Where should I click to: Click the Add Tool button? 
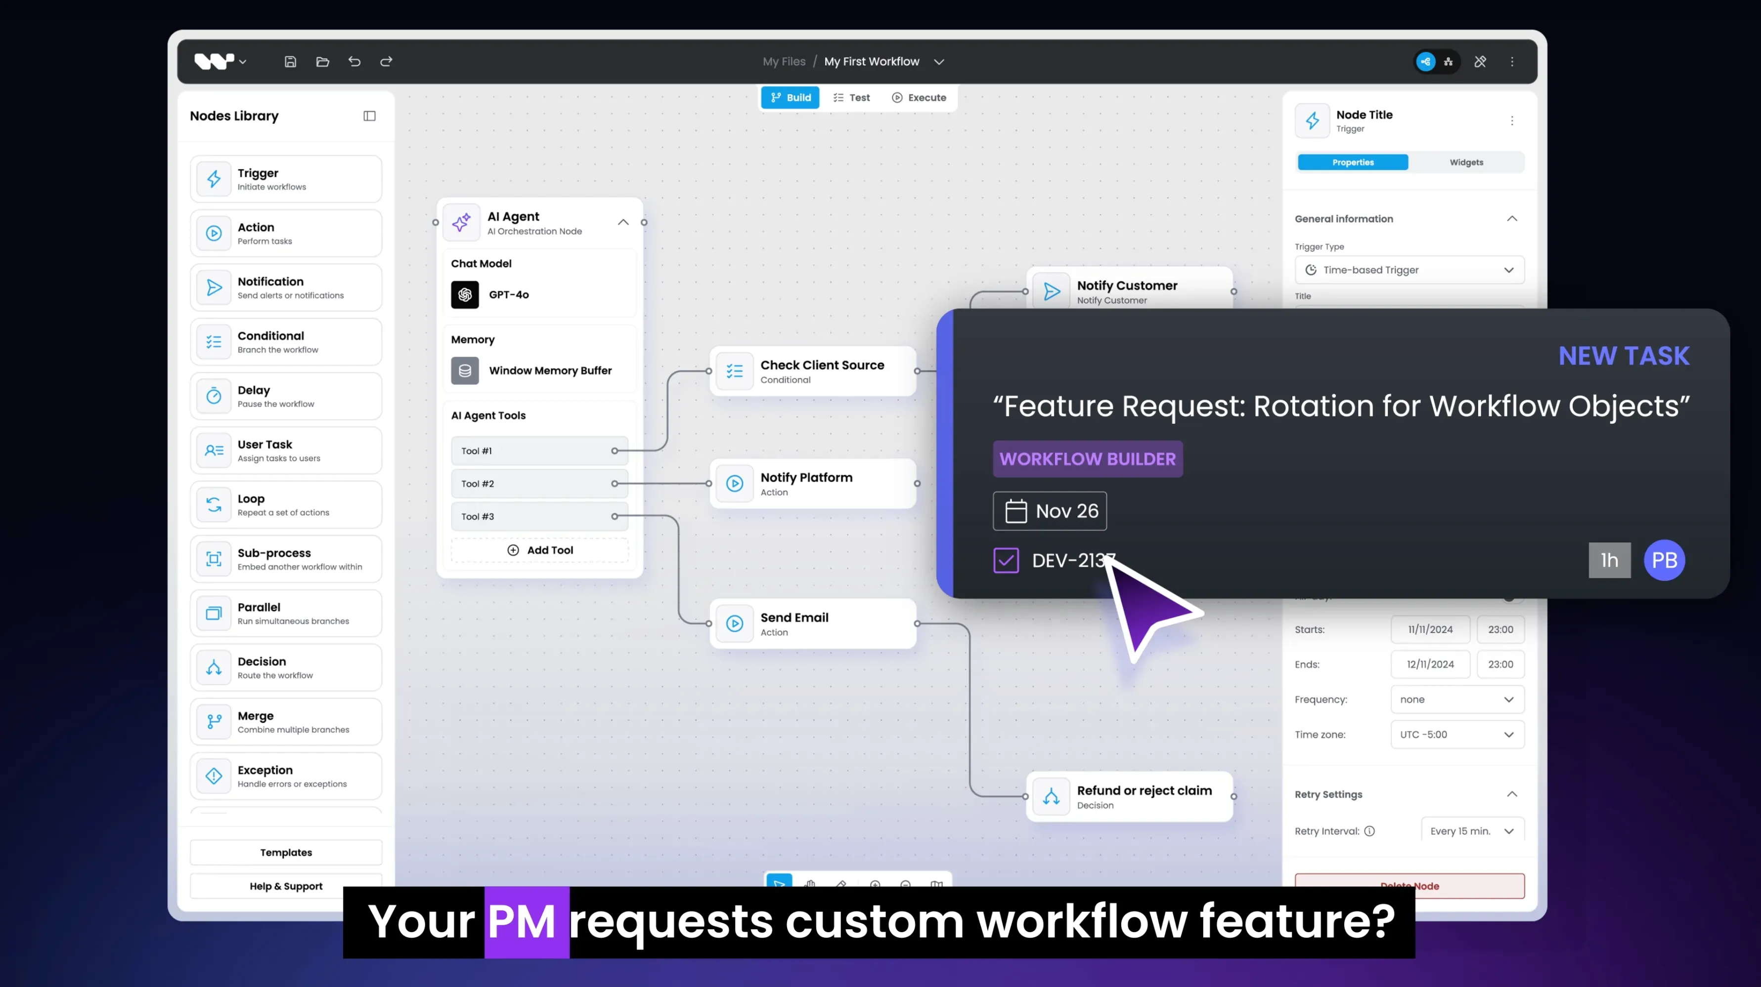coord(539,550)
